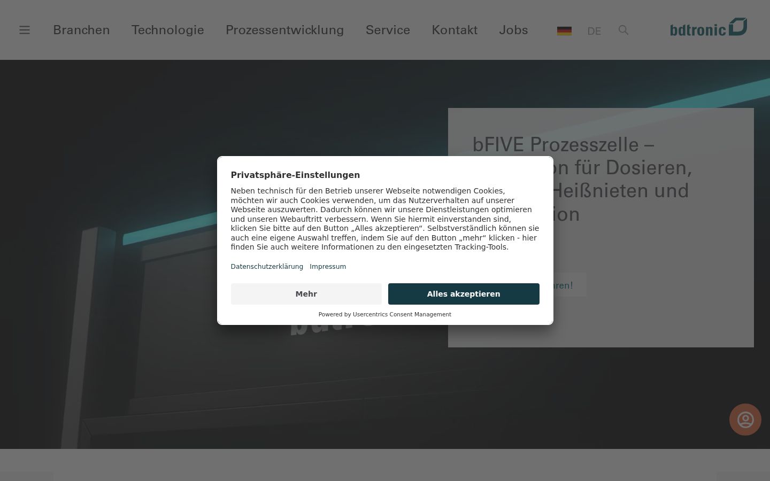The height and width of the screenshot is (481, 770).
Task: Open the Datenschutzerklärung link
Action: (x=267, y=267)
